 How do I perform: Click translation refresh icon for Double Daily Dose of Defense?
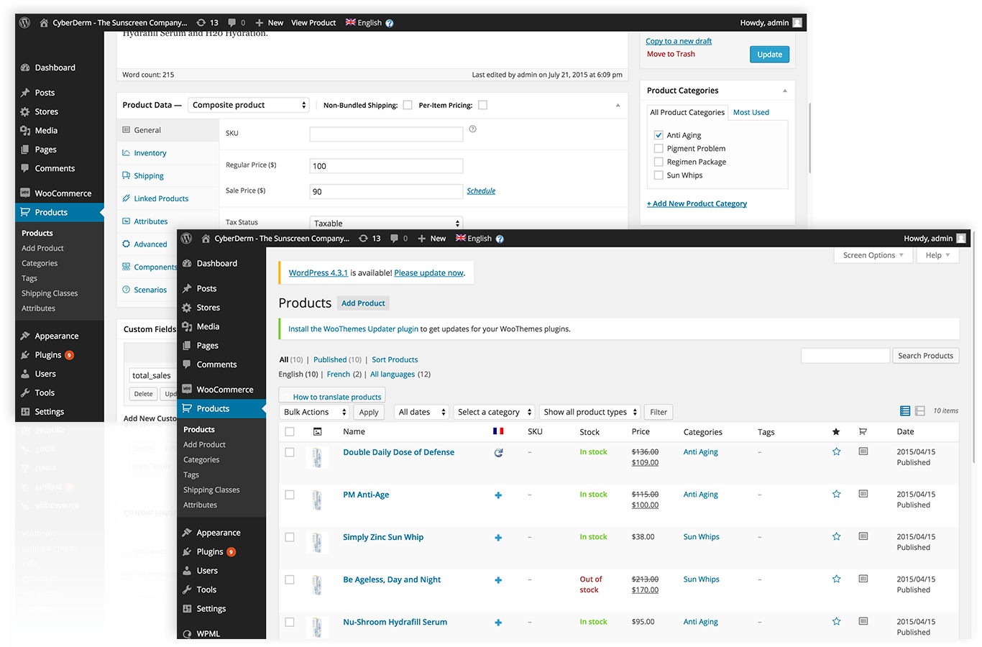click(498, 453)
